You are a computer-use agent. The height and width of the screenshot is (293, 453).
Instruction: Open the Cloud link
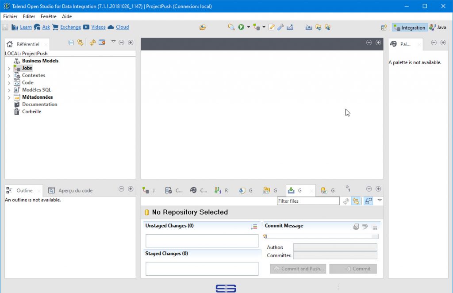pyautogui.click(x=122, y=27)
